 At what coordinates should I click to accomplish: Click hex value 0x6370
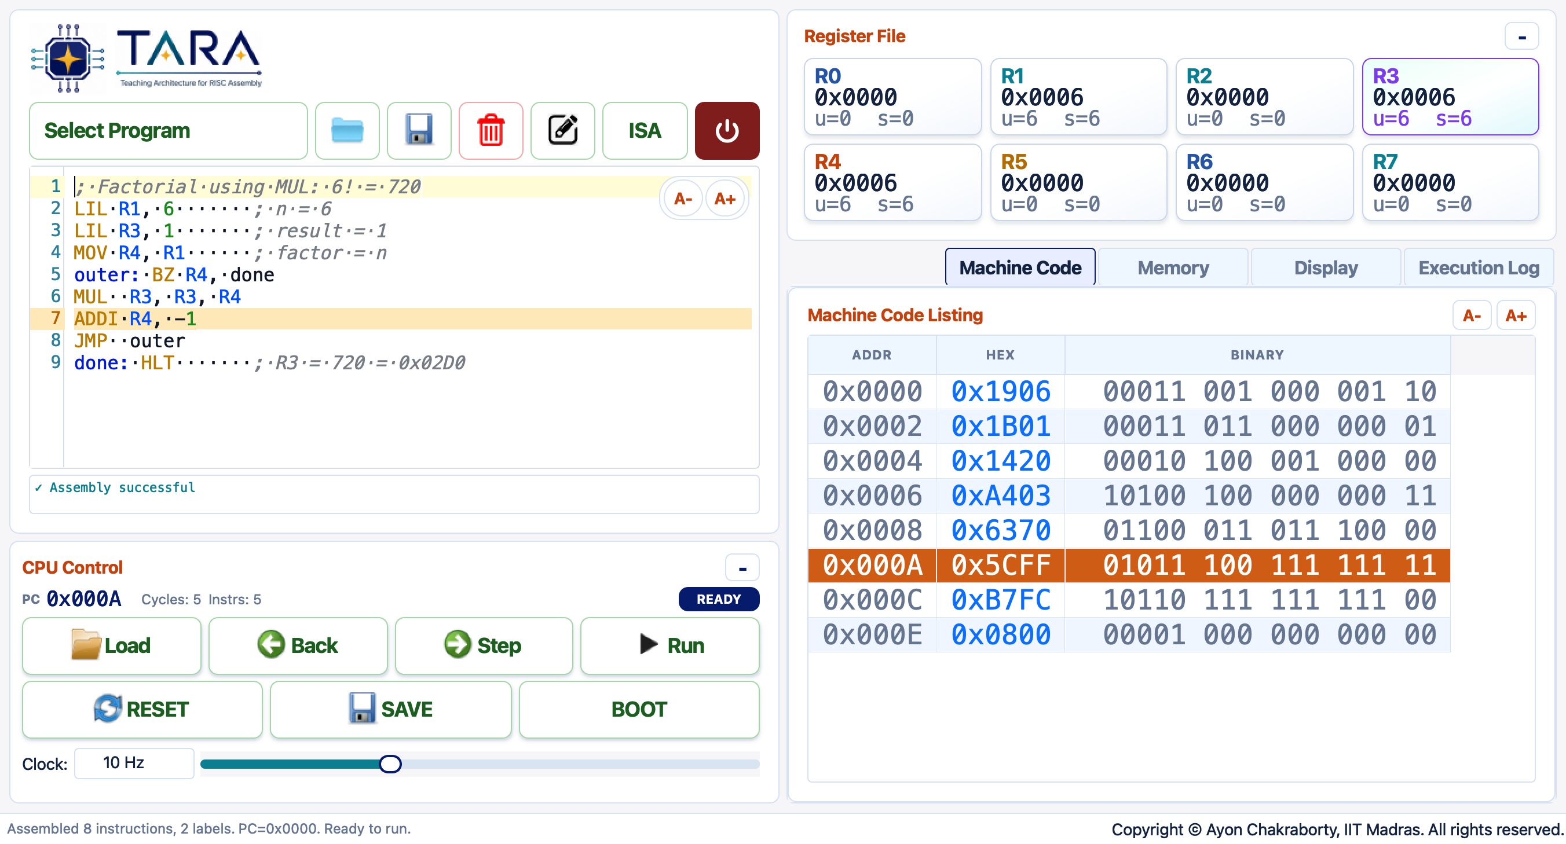tap(1001, 530)
